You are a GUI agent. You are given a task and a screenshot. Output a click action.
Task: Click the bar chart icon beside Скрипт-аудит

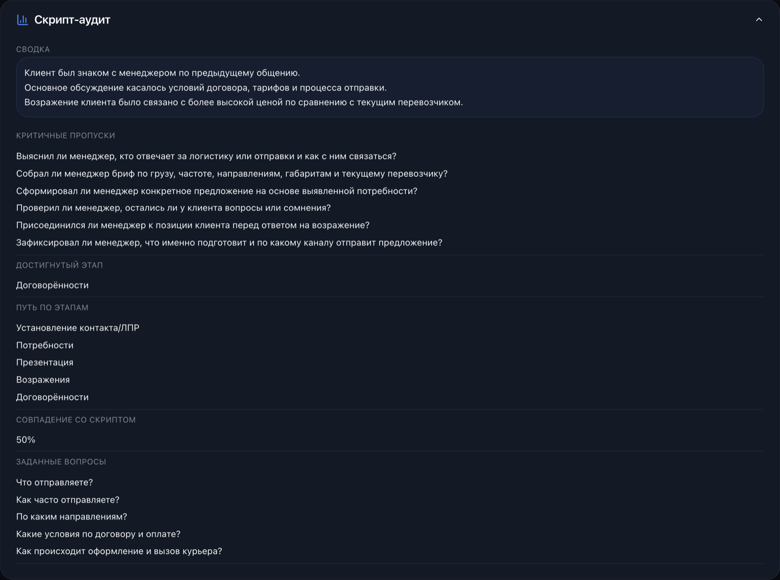point(22,19)
